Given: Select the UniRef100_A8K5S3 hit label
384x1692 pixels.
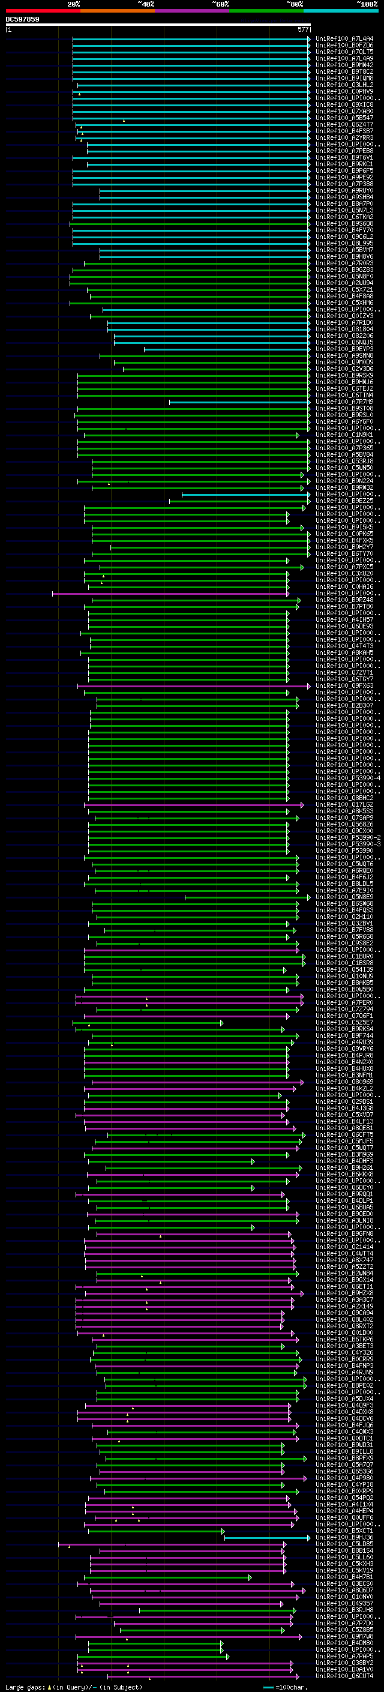Looking at the screenshot, I should (x=344, y=811).
